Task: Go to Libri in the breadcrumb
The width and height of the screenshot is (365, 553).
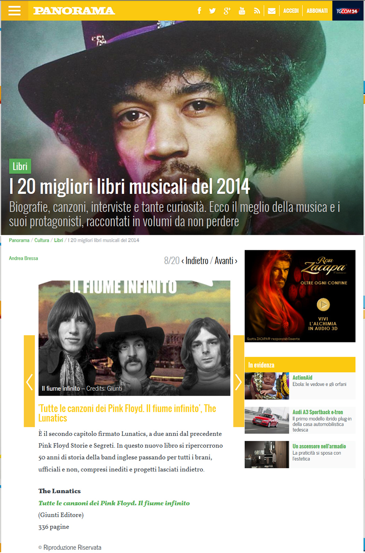Action: (x=59, y=240)
